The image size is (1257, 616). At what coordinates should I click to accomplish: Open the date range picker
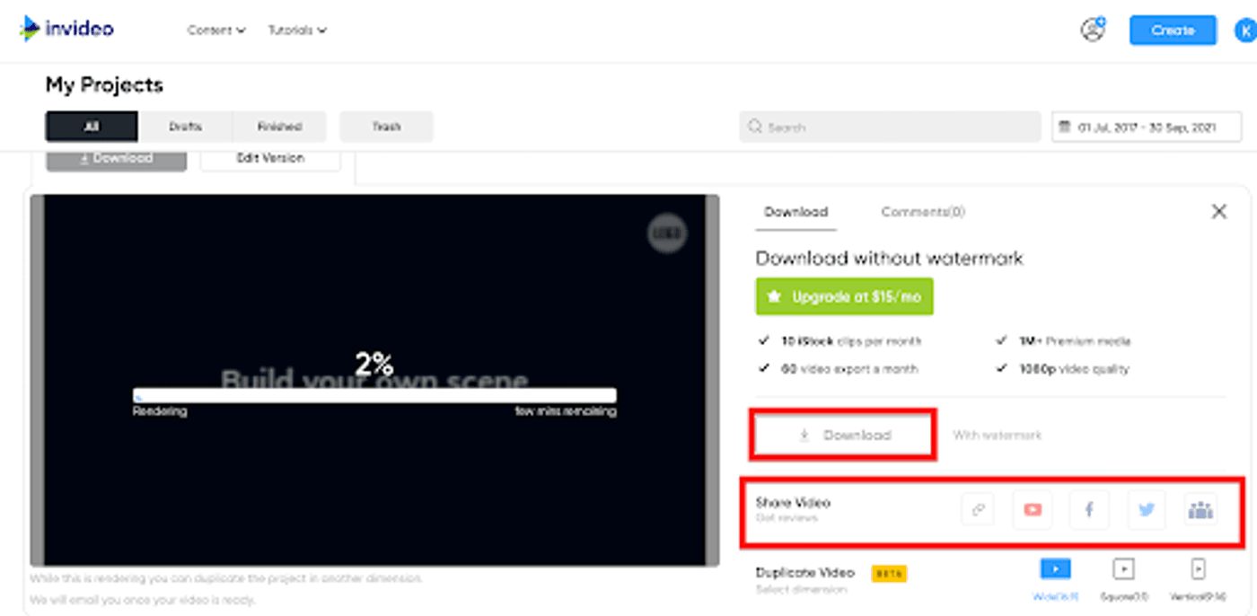1147,128
